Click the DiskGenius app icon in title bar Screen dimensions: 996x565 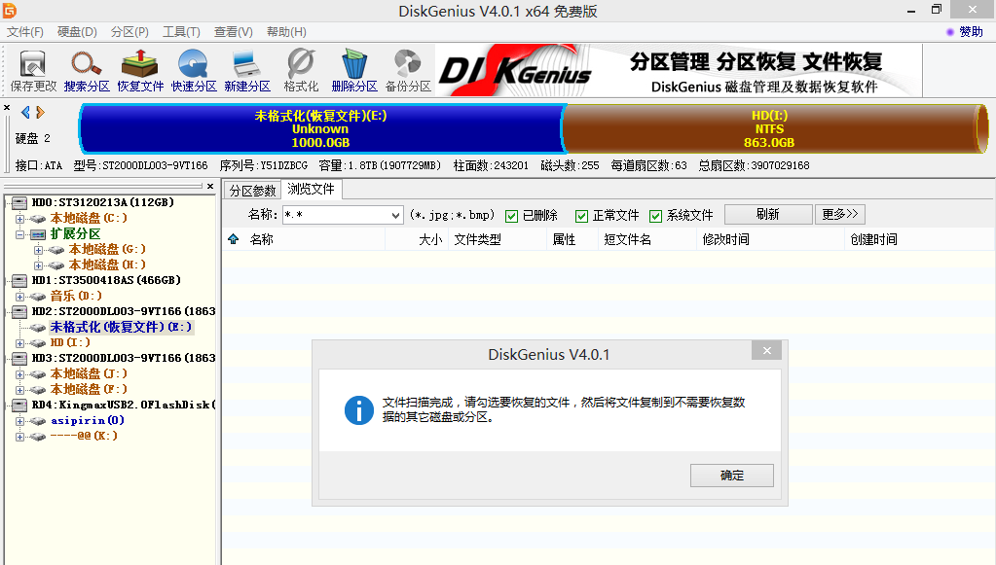[x=10, y=10]
